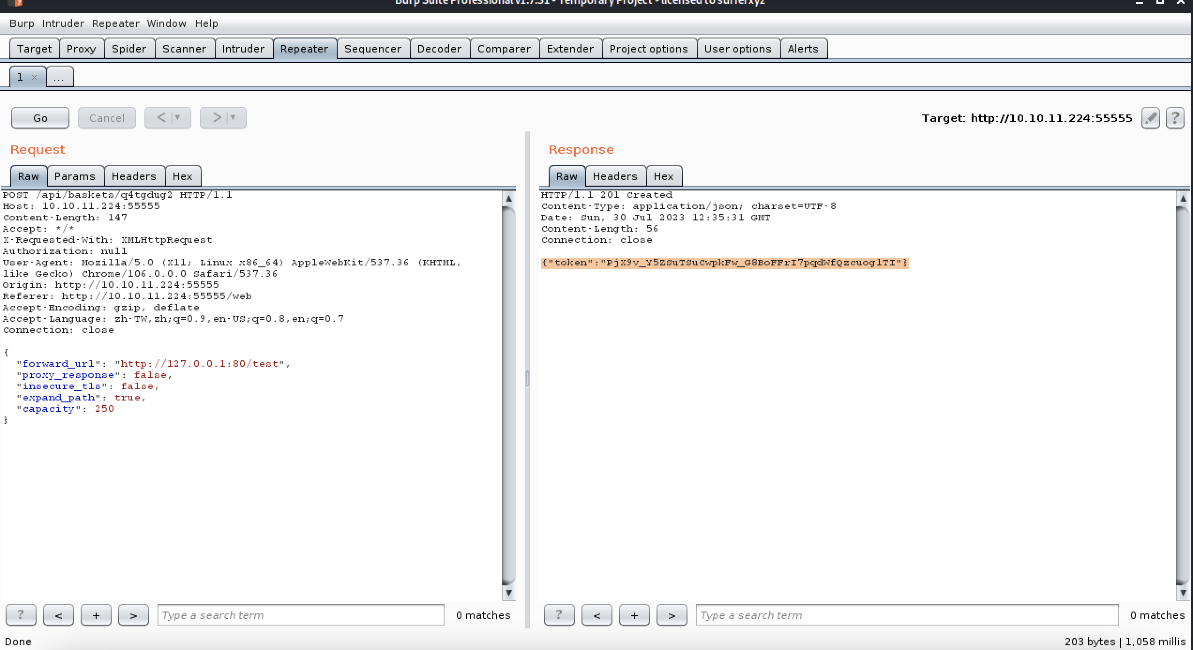This screenshot has height=650, width=1193.
Task: Click the expand_path true line
Action: point(81,398)
